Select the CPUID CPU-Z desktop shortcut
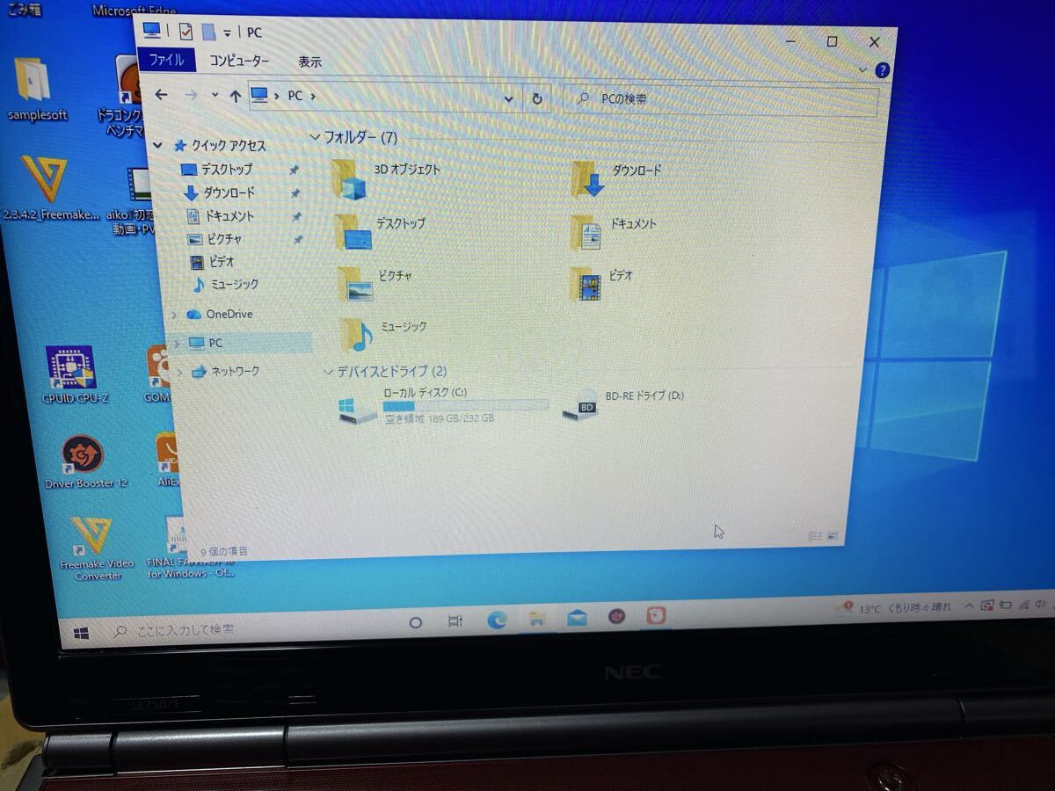The image size is (1055, 791). pyautogui.click(x=75, y=376)
